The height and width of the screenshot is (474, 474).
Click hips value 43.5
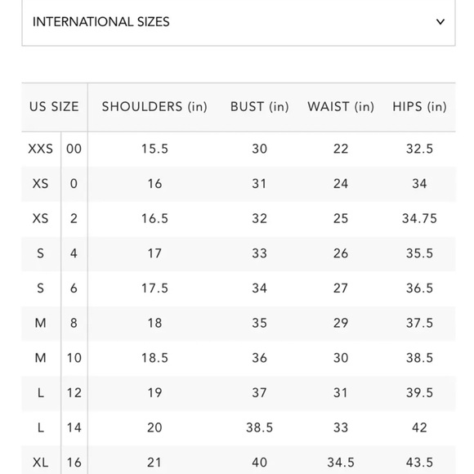click(419, 463)
